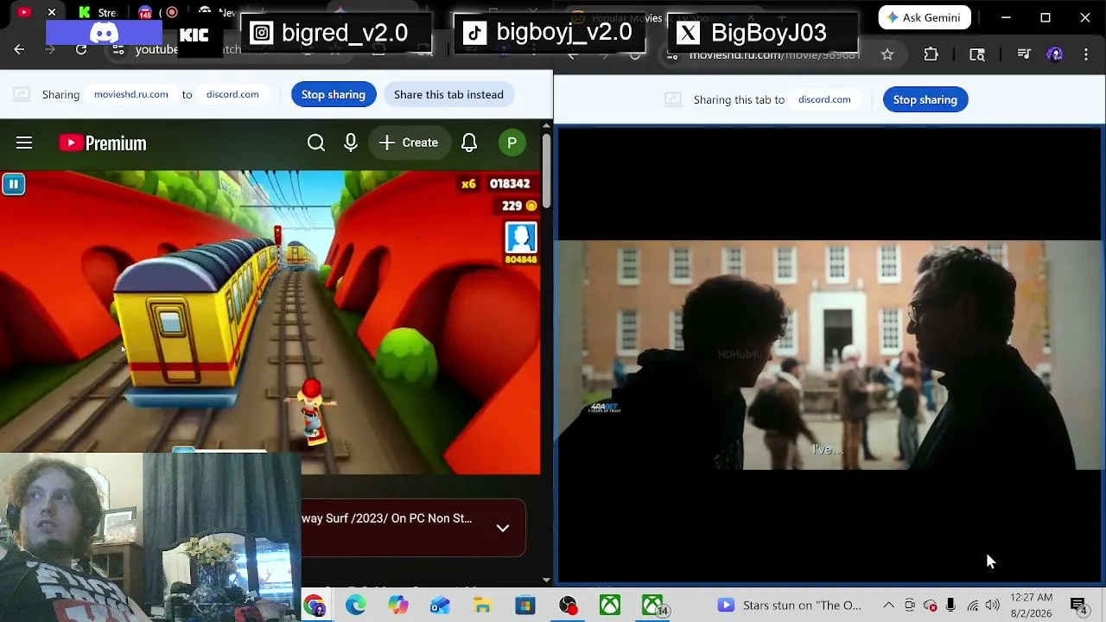Open Chrome from the taskbar
Viewport: 1106px width, 622px height.
pyautogui.click(x=314, y=606)
